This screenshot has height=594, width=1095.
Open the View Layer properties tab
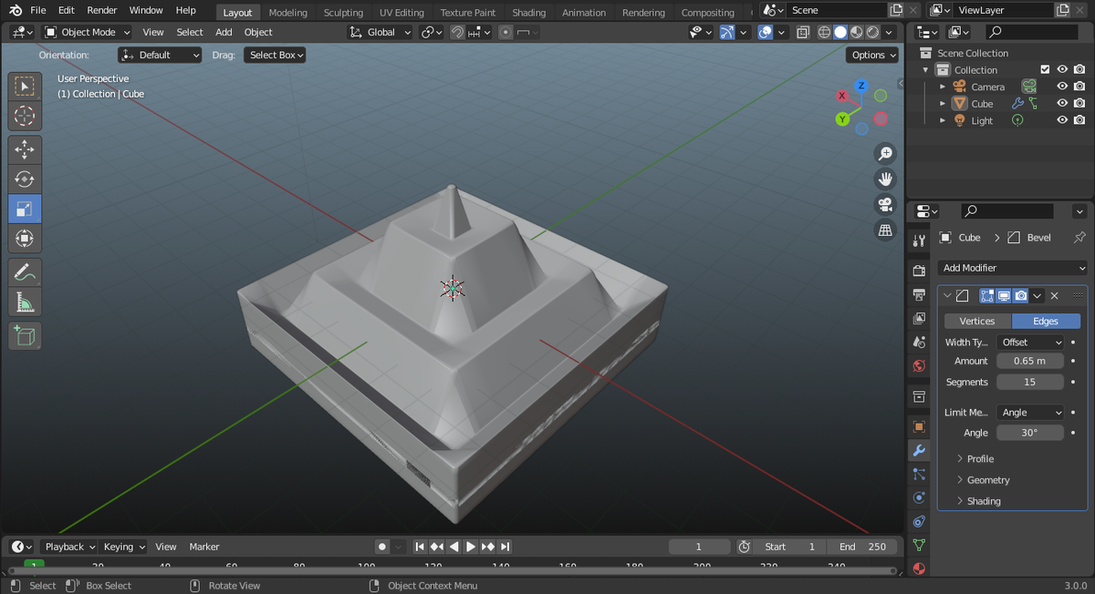point(919,318)
